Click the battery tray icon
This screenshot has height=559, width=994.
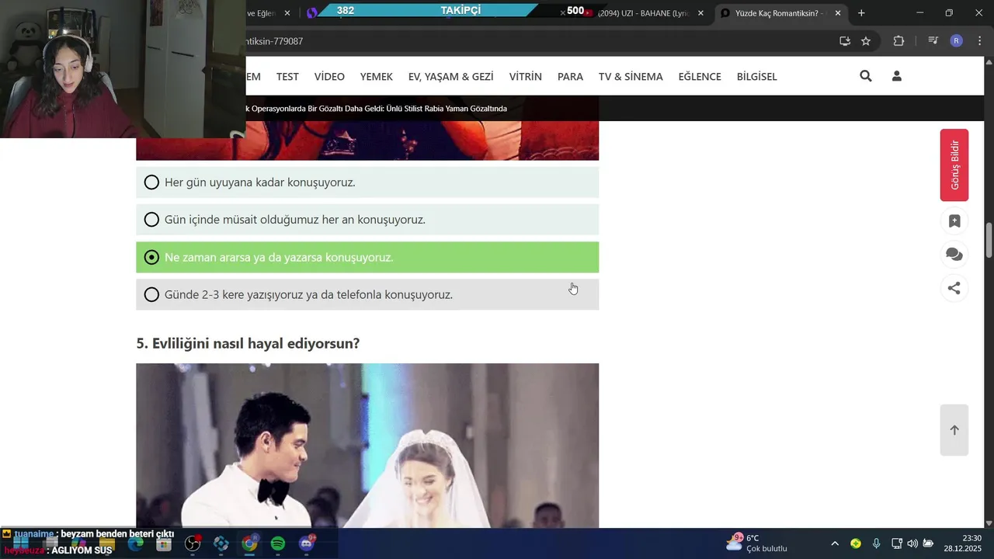click(x=928, y=543)
